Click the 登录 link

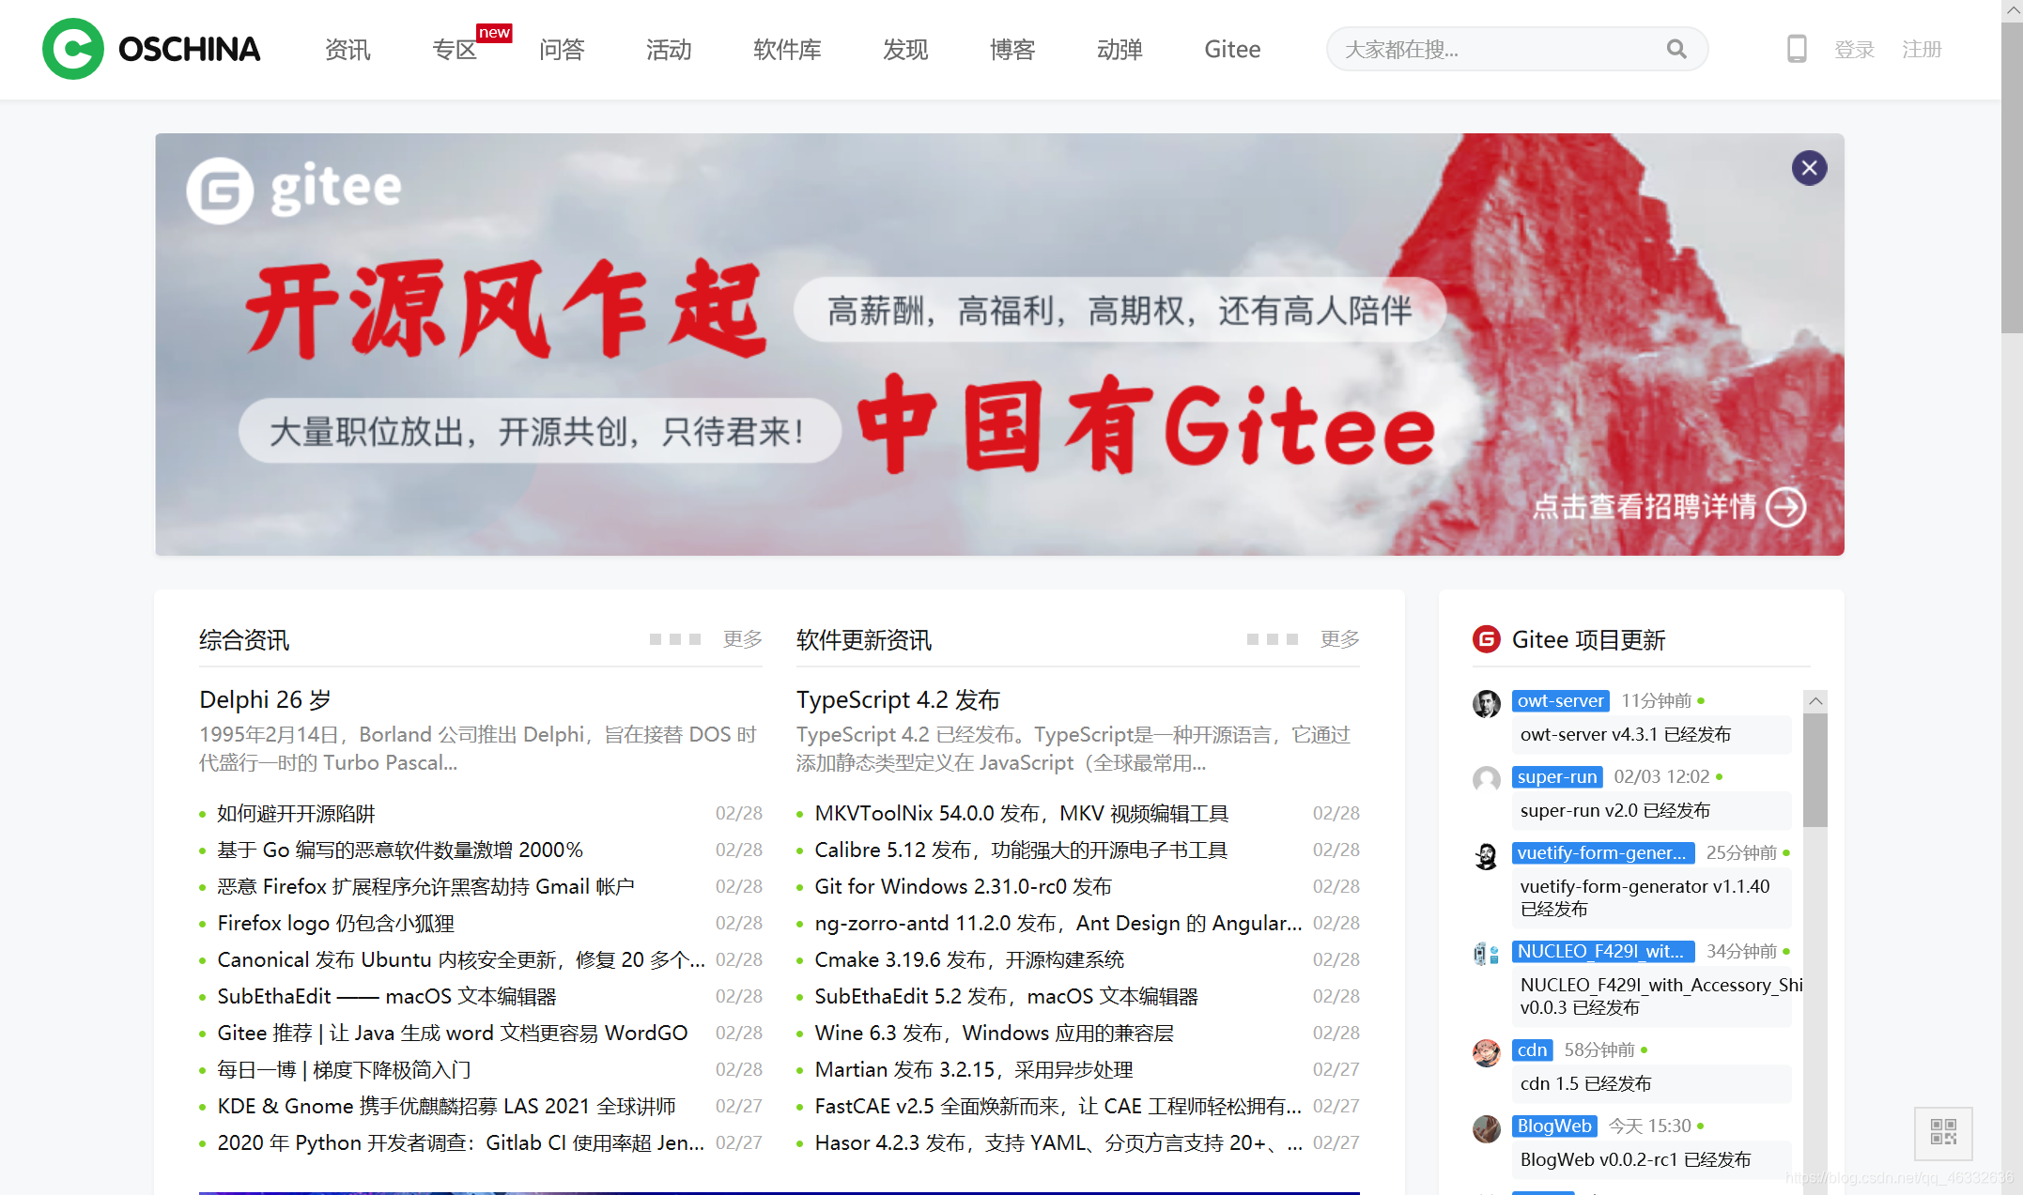(x=1854, y=50)
